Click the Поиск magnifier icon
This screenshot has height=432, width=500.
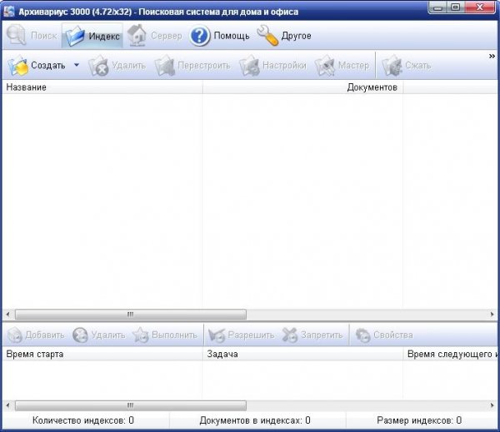16,35
